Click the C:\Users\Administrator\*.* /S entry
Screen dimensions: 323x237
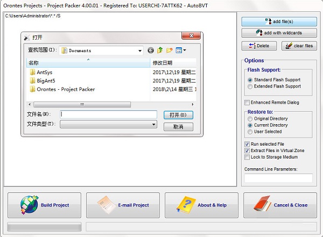pos(33,16)
